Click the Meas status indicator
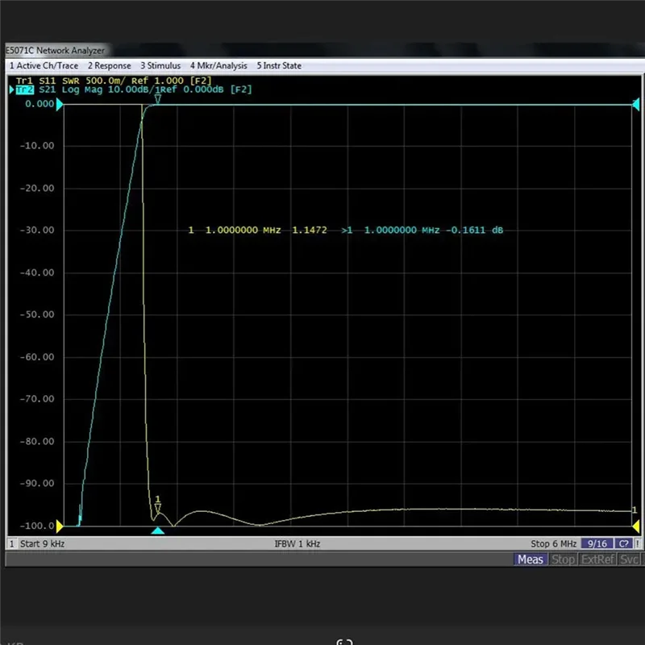645x645 pixels. 531,559
